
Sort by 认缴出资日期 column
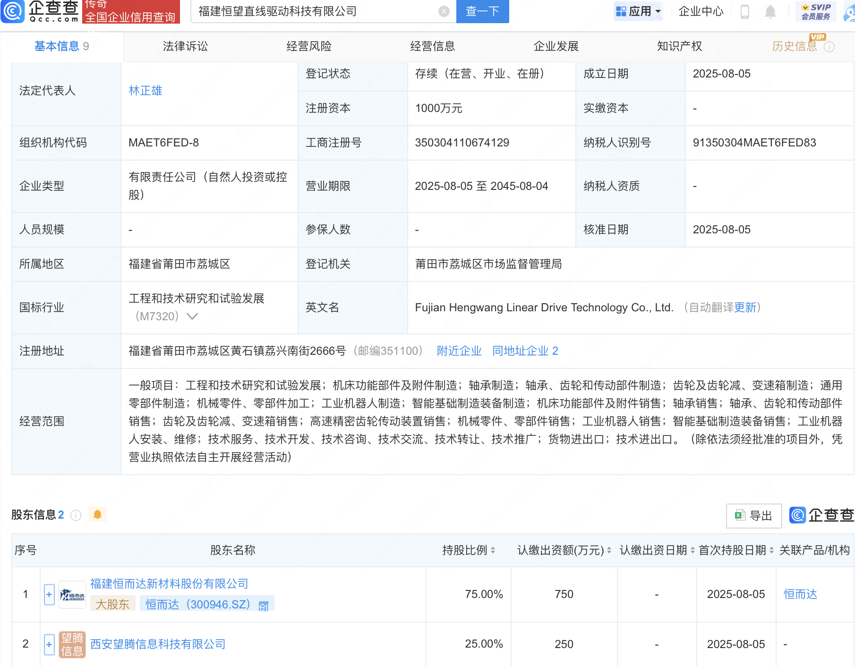693,550
